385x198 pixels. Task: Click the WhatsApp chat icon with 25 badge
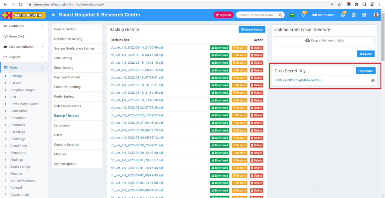click(343, 14)
